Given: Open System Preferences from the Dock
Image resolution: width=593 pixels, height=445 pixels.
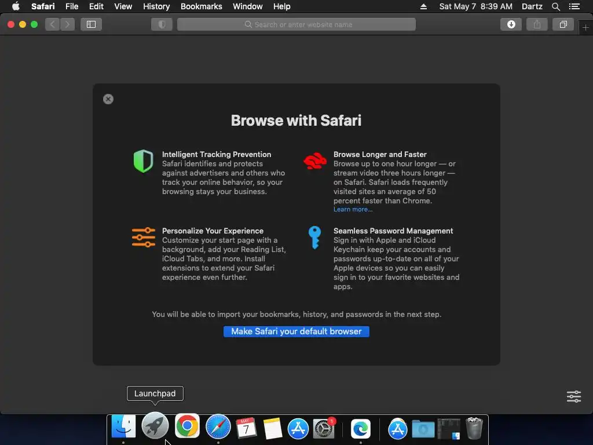Looking at the screenshot, I should tap(324, 428).
